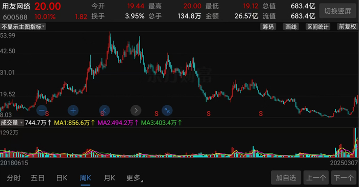Click 总手 value 134.8万
The width and height of the screenshot is (359, 187).
coord(189,16)
